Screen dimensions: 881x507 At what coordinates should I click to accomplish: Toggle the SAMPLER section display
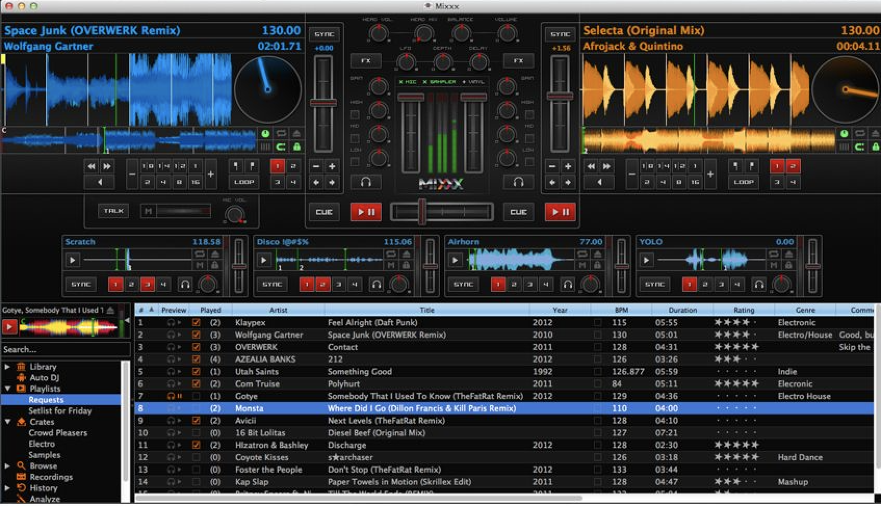pyautogui.click(x=439, y=82)
